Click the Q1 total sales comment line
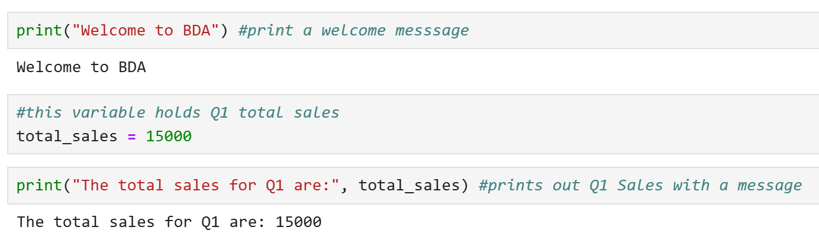Screen dimensions: 819x243 click(178, 112)
